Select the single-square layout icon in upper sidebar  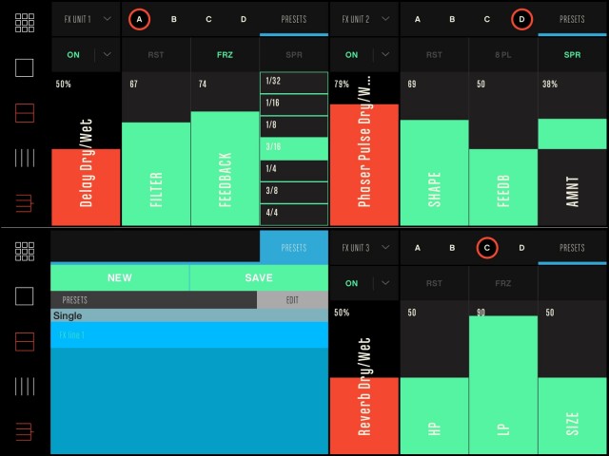25,67
